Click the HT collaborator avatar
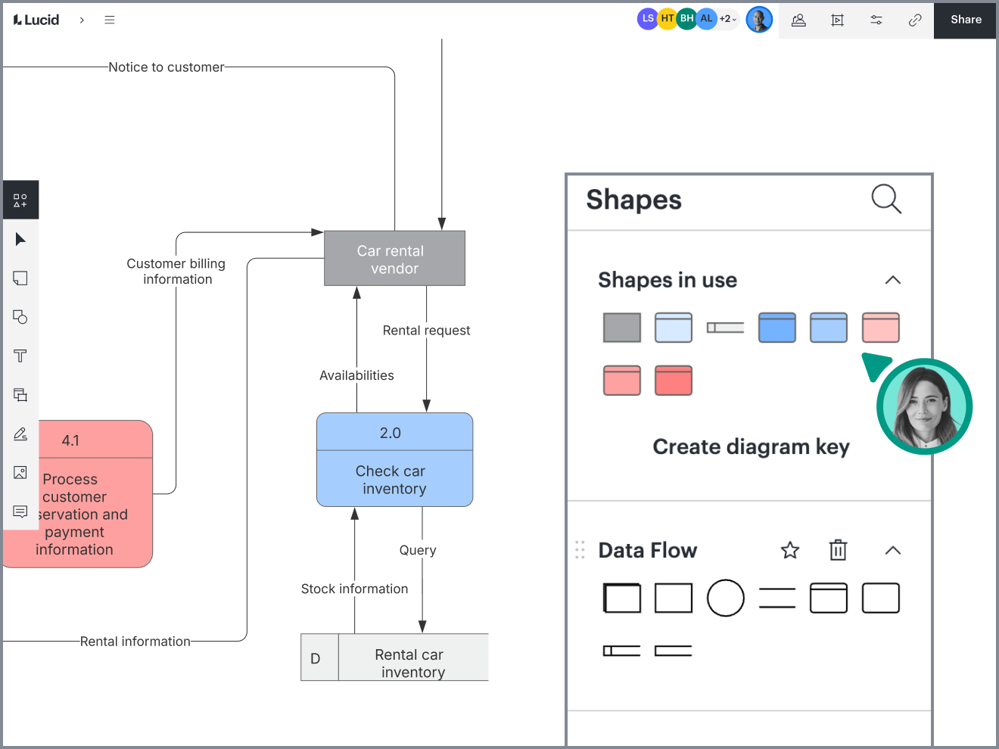This screenshot has height=749, width=999. [668, 19]
